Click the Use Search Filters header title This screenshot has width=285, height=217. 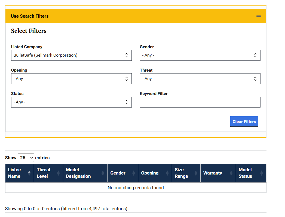(x=30, y=16)
